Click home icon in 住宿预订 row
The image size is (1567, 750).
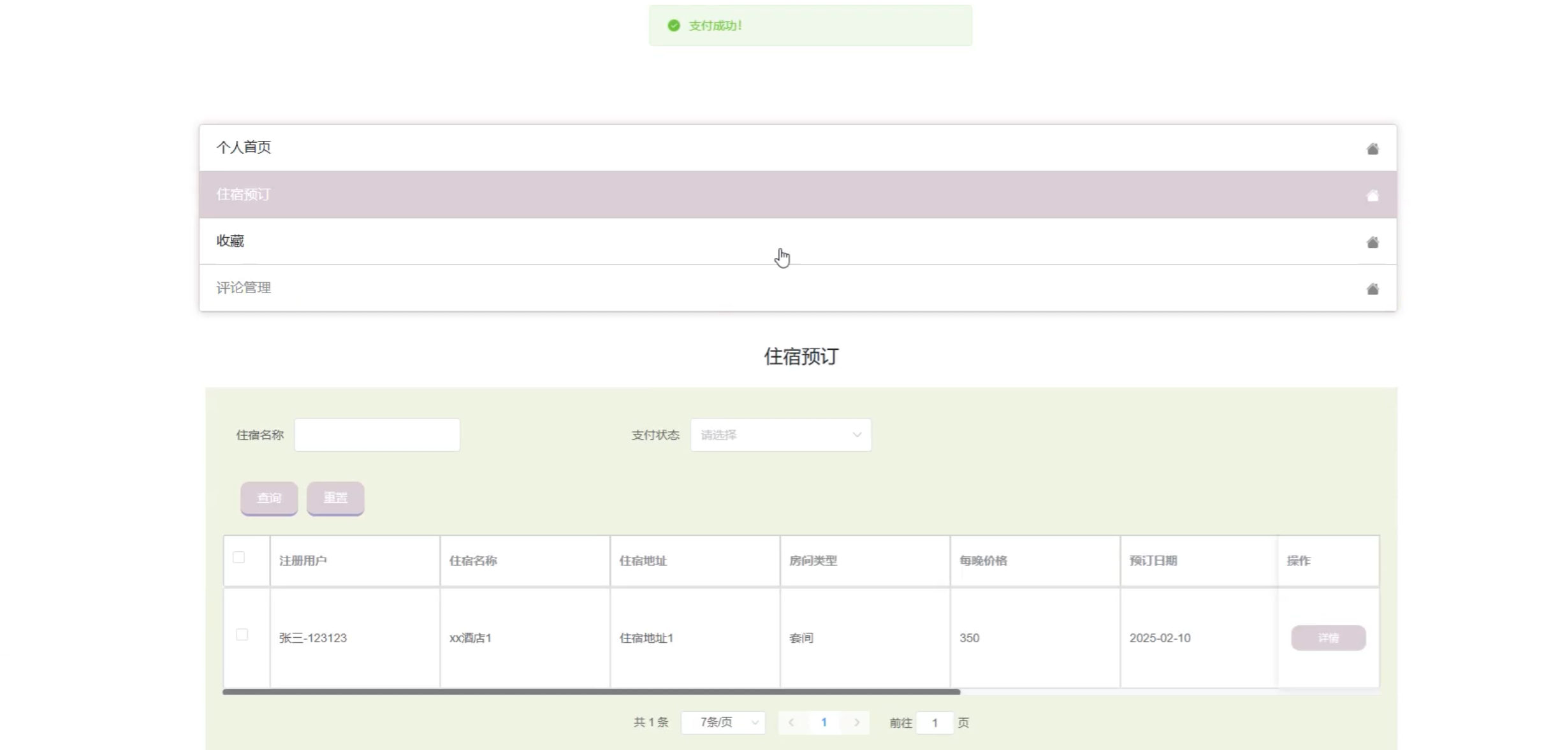1373,196
